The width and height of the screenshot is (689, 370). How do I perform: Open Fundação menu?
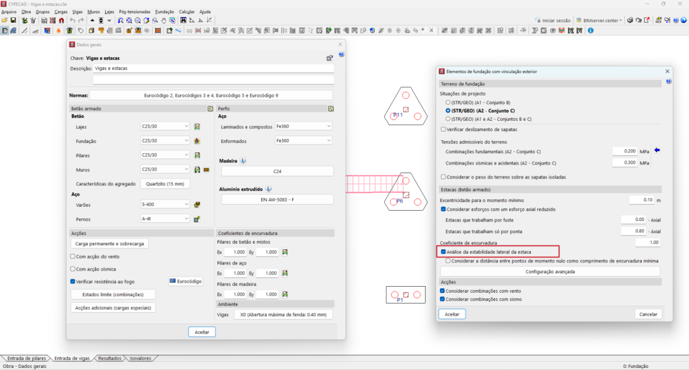(164, 12)
